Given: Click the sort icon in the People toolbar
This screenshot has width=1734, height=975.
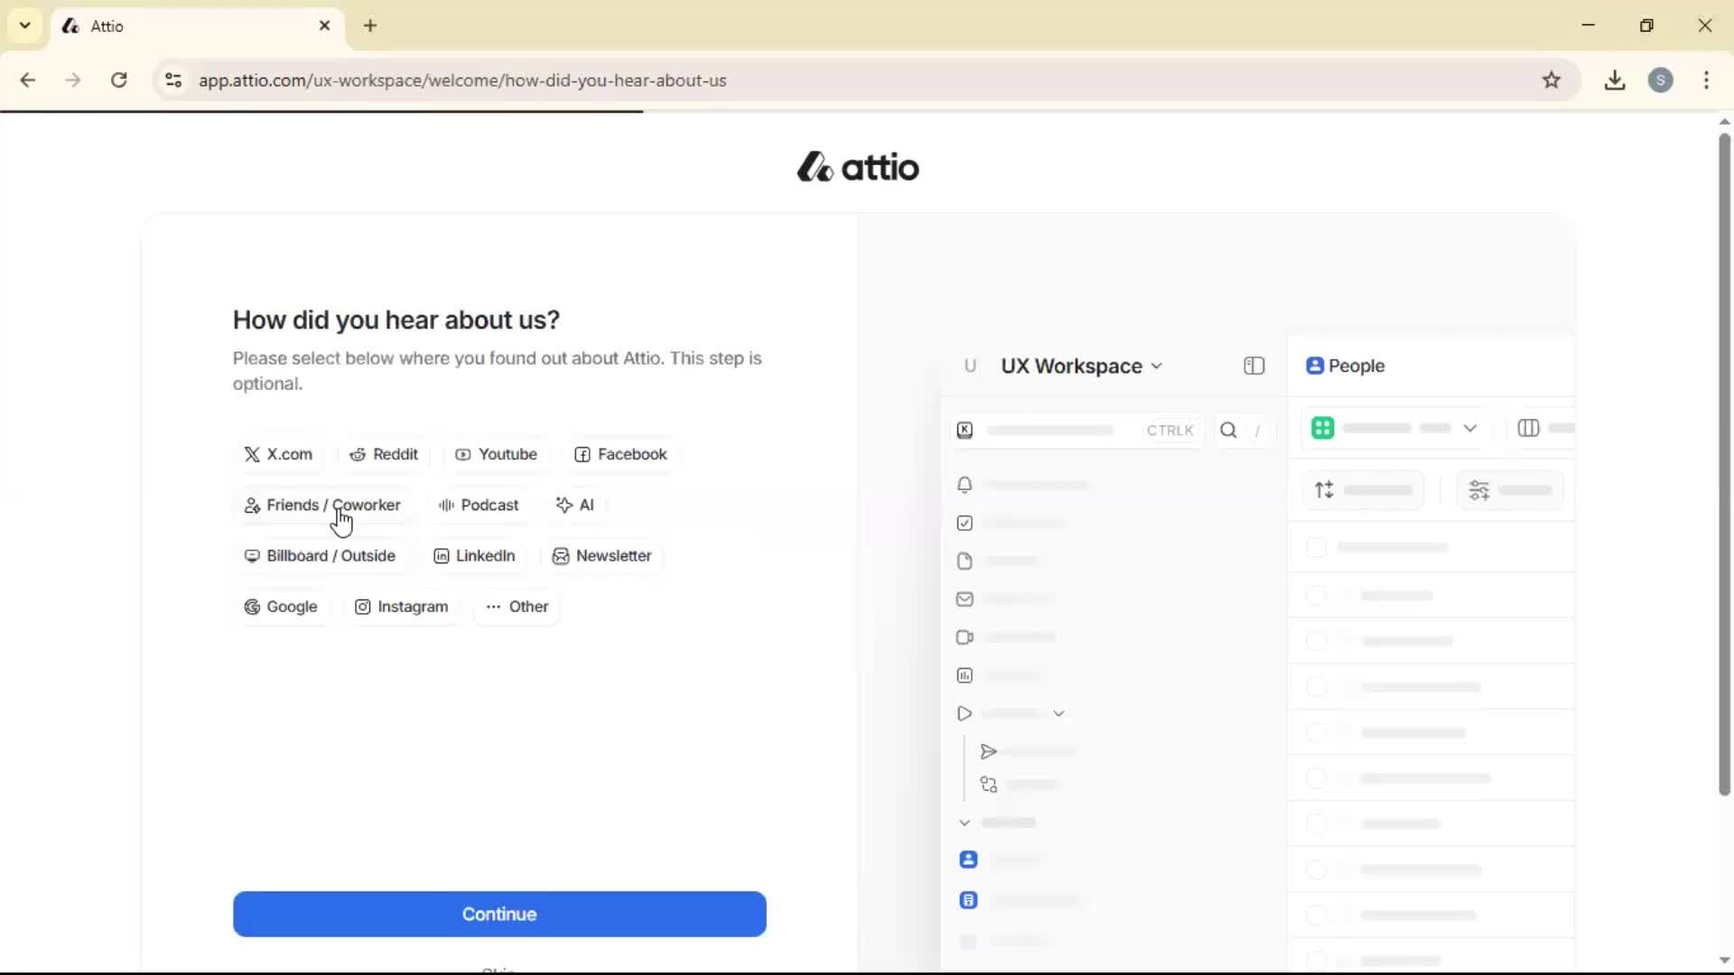Looking at the screenshot, I should tap(1325, 489).
